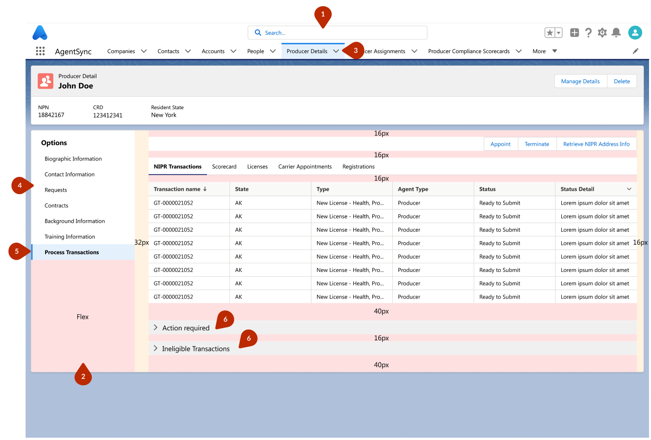The height and width of the screenshot is (440, 651).
Task: Click the Retrieve NIPR Address Info button
Action: tap(596, 144)
